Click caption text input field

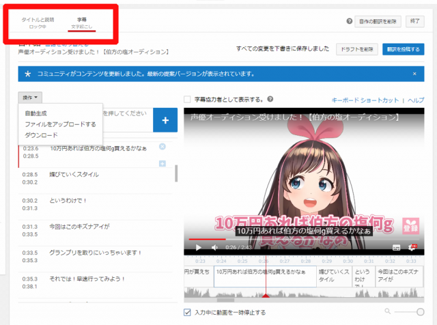click(128, 120)
